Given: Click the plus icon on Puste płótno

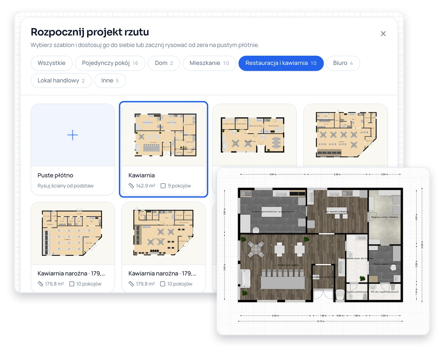Looking at the screenshot, I should 72,135.
